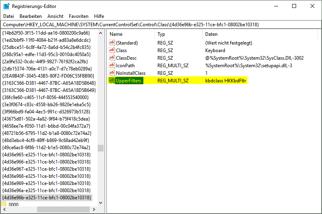Click the REG_MULTI_SZ type of IconPath

173,66
